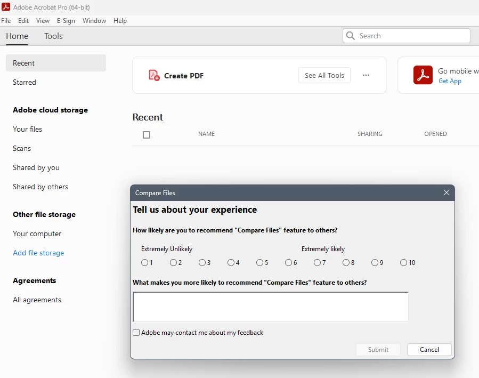Image resolution: width=479 pixels, height=378 pixels.
Task: Click the red Acrobat mobile app icon
Action: point(423,75)
